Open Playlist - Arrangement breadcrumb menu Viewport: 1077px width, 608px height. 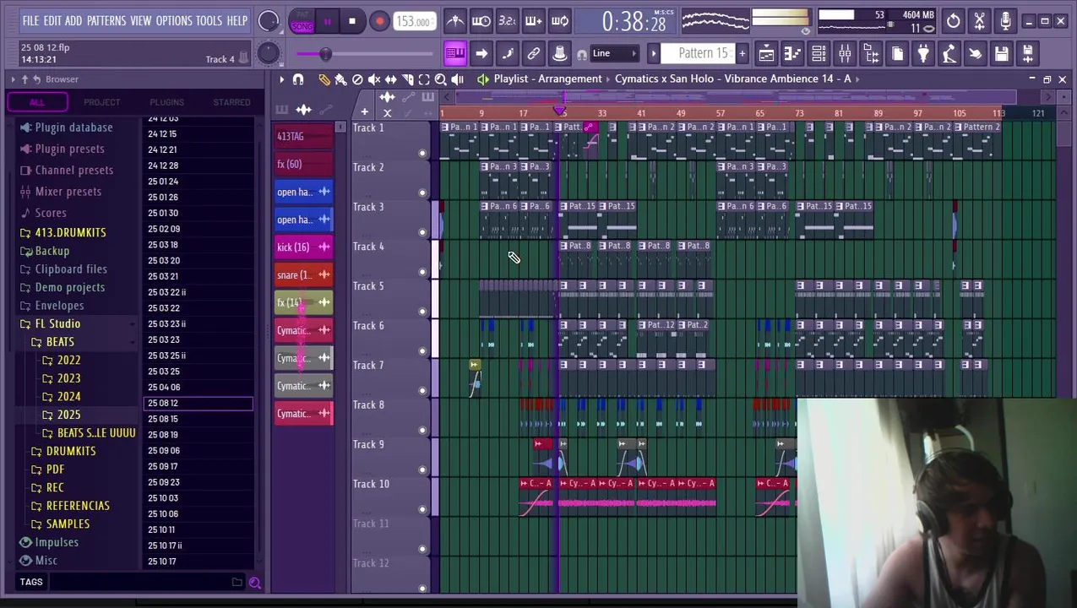pyautogui.click(x=548, y=79)
